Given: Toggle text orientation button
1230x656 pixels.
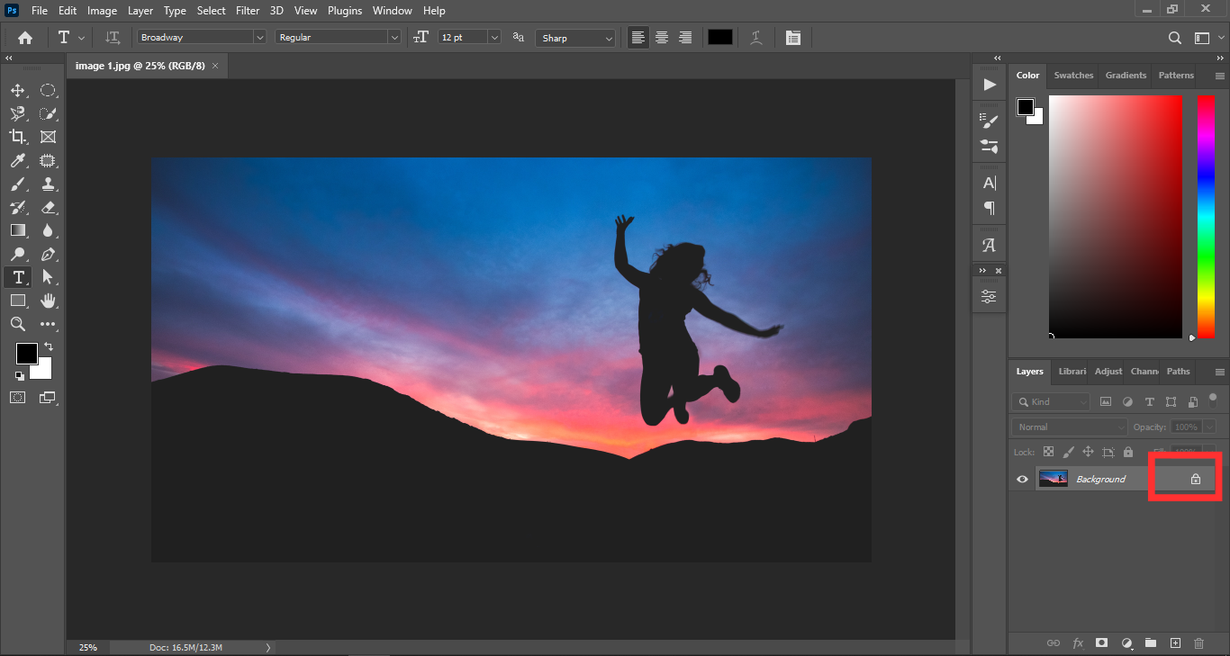Looking at the screenshot, I should click(113, 38).
